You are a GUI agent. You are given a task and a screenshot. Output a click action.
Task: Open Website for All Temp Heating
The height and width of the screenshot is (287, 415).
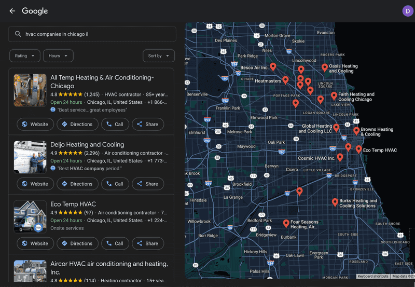[35, 124]
